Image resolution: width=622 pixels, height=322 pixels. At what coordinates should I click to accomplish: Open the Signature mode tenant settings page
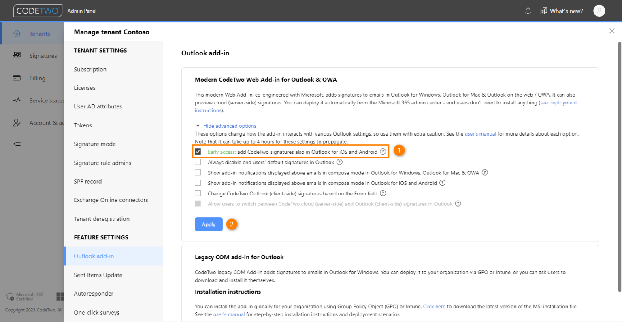click(94, 144)
